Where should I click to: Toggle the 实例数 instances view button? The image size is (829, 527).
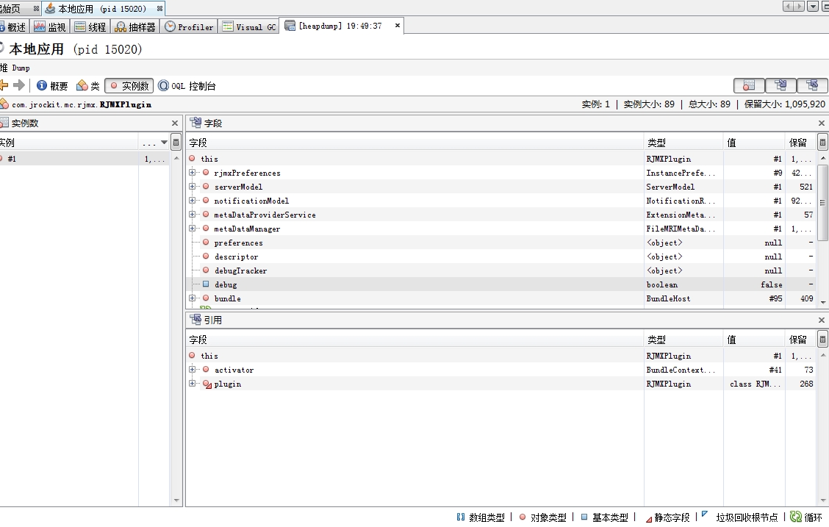click(x=129, y=86)
